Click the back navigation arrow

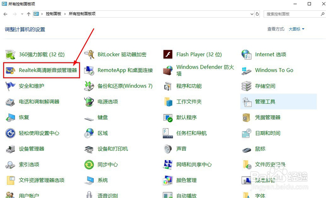5,14
